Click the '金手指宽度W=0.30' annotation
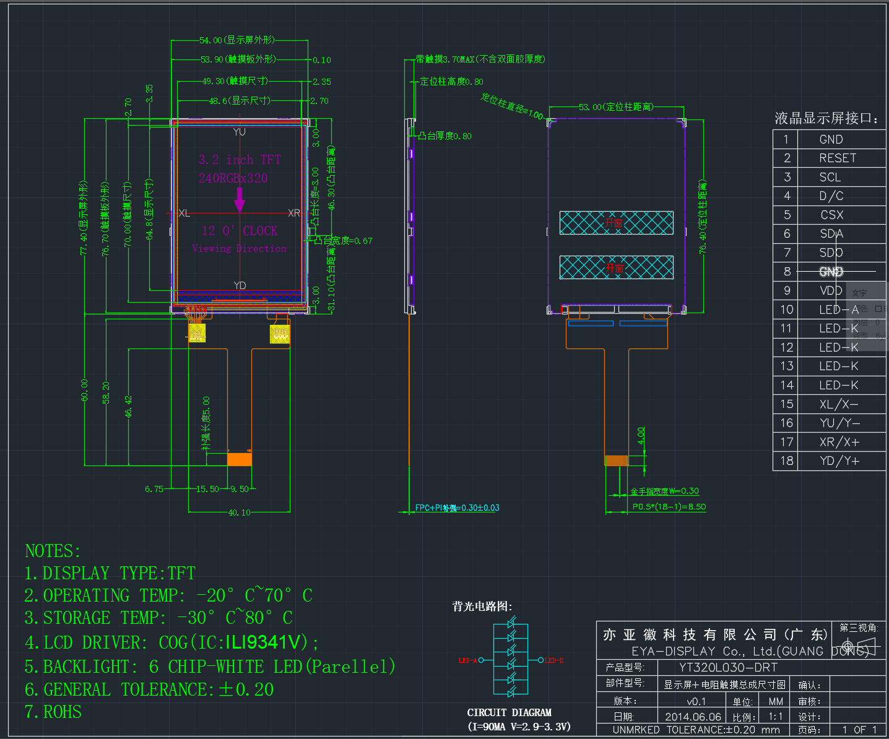Viewport: 889px width, 739px height. click(x=664, y=491)
